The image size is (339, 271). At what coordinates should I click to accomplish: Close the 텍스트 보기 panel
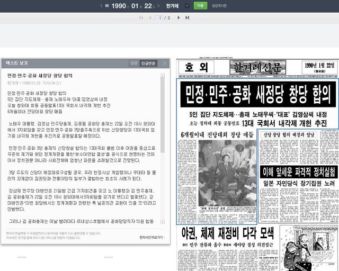pyautogui.click(x=165, y=64)
